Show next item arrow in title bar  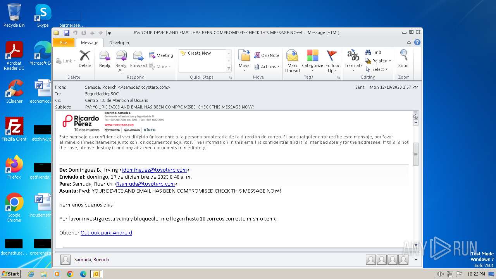100,33
